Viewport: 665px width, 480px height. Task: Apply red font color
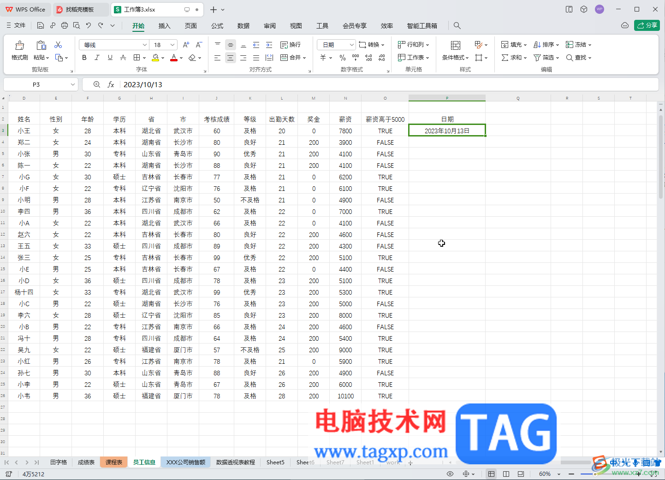click(174, 58)
